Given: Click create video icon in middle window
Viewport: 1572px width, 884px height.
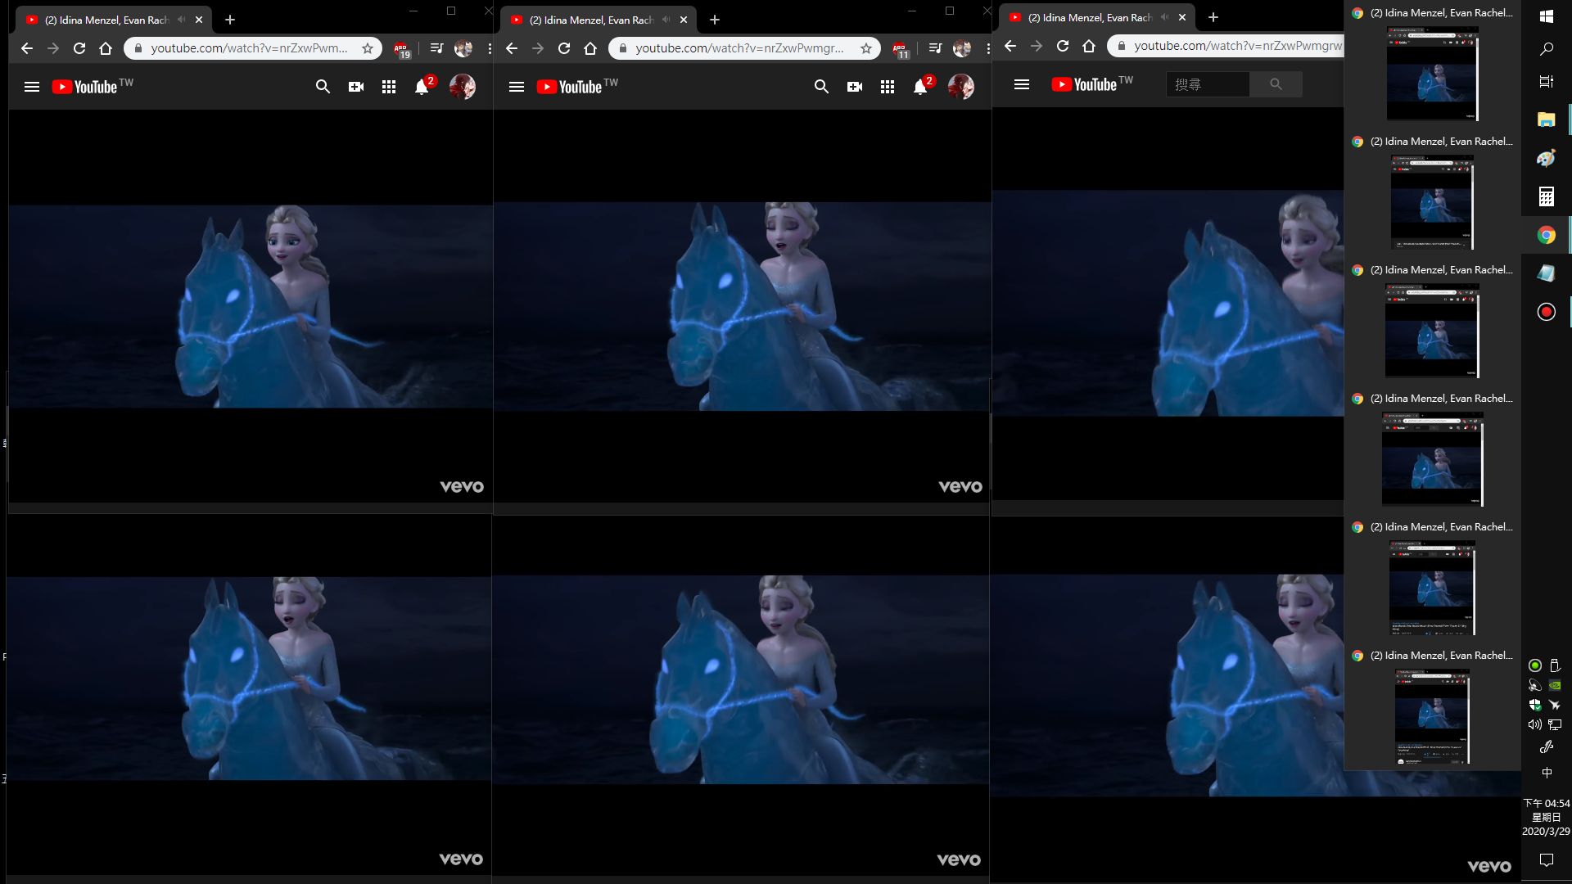Looking at the screenshot, I should tap(855, 87).
